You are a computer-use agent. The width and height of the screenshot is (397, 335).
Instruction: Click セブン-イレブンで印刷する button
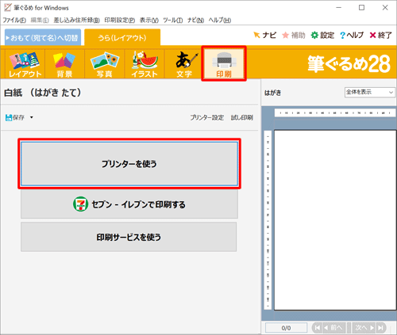(x=129, y=204)
